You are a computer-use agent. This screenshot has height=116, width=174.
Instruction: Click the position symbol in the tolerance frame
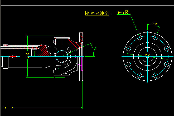pyautogui.click(x=88, y=13)
